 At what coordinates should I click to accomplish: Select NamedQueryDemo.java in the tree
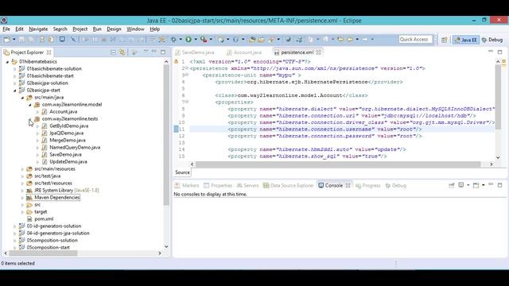tap(75, 147)
